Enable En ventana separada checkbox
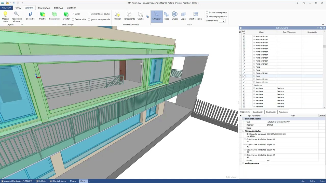The height and width of the screenshot is (183, 326). coord(207,12)
